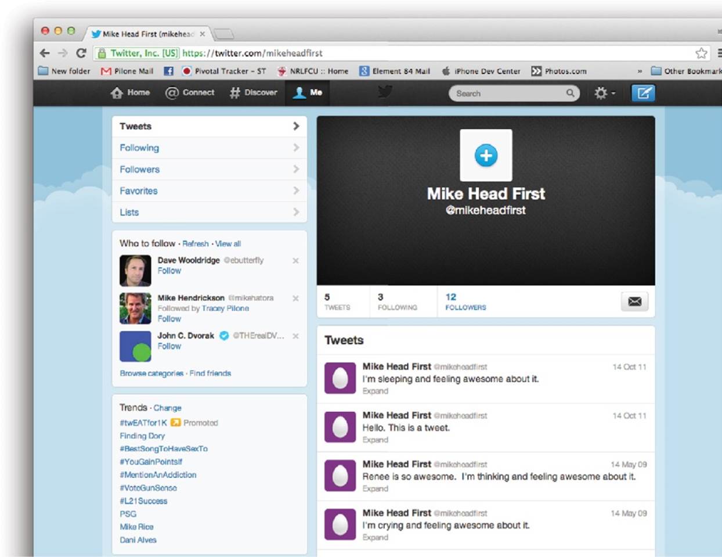This screenshot has width=722, height=557.
Task: Open the settings gear dropdown
Action: click(x=604, y=93)
